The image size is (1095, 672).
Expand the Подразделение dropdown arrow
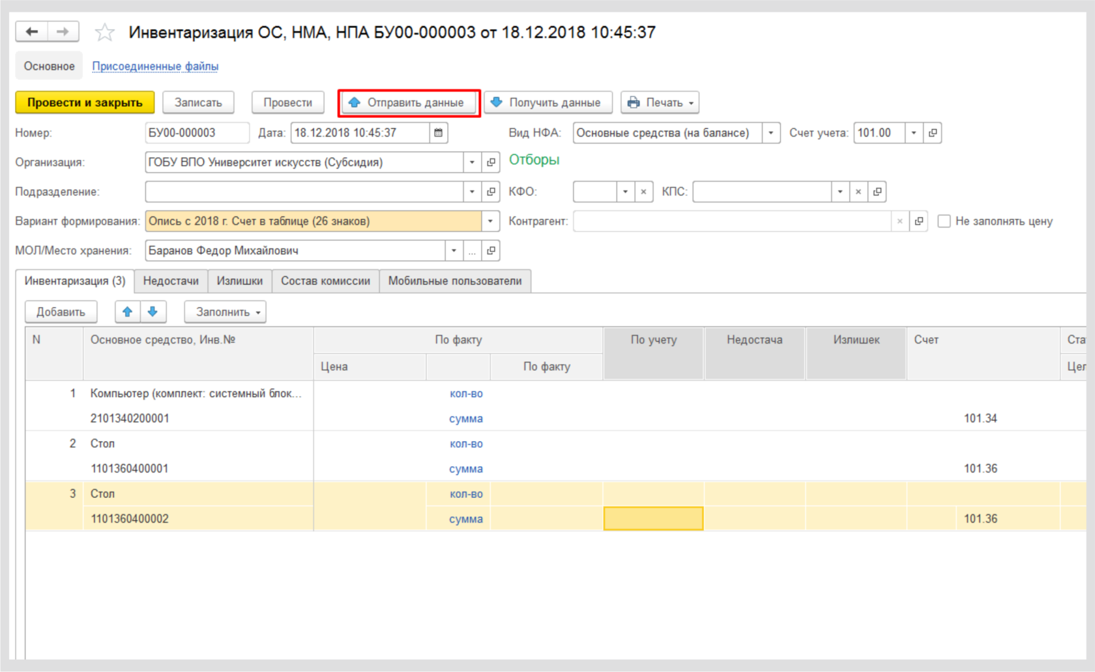(472, 192)
